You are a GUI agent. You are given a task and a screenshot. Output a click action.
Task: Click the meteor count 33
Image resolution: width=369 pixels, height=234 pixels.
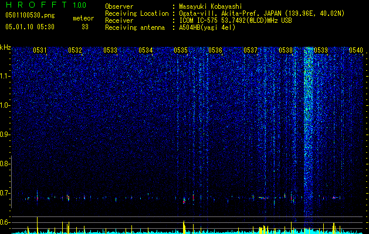[85, 27]
